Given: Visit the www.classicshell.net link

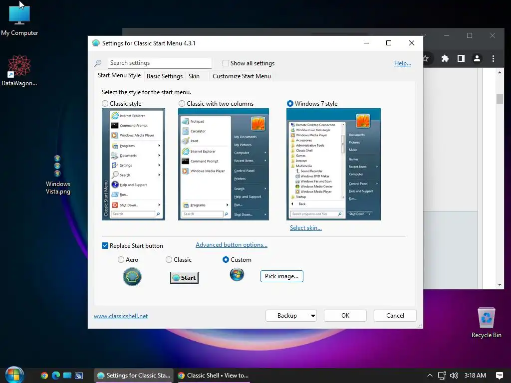Looking at the screenshot, I should point(121,316).
